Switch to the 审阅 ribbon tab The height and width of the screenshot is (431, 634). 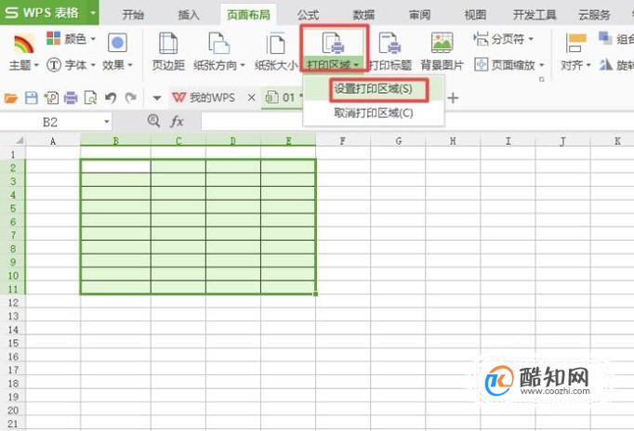tap(419, 15)
